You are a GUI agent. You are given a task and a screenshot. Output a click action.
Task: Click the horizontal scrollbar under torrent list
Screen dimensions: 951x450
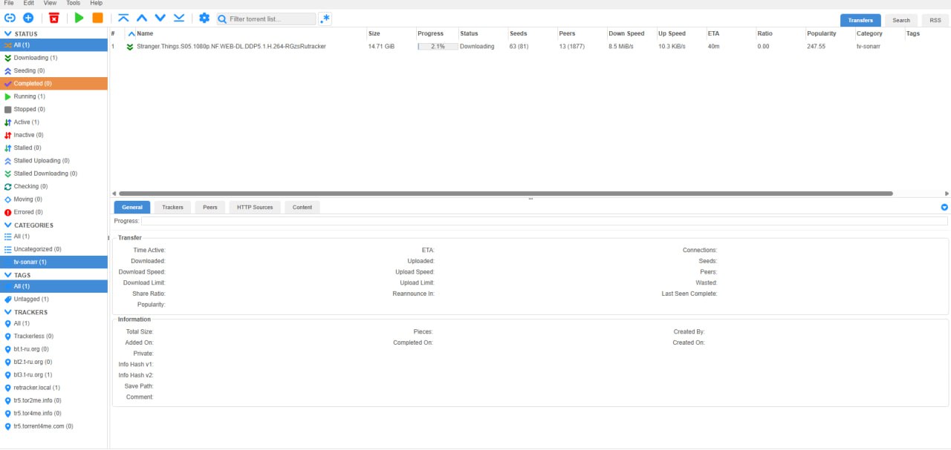point(505,193)
